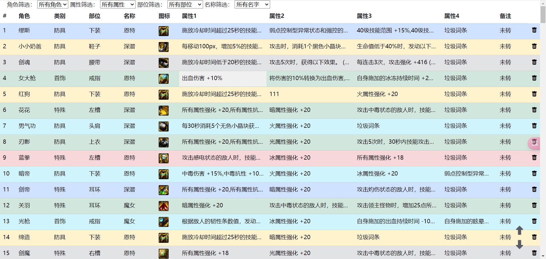Delete row 2 小小奶爸 with trash icon
Viewport: 546px width, 259px height.
point(534,46)
